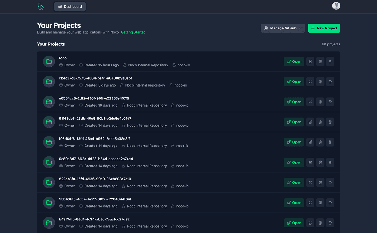Select the project name "todo"

pos(63,58)
